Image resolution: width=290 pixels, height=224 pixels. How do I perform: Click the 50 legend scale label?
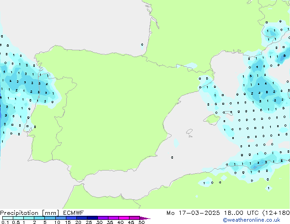point(142,223)
